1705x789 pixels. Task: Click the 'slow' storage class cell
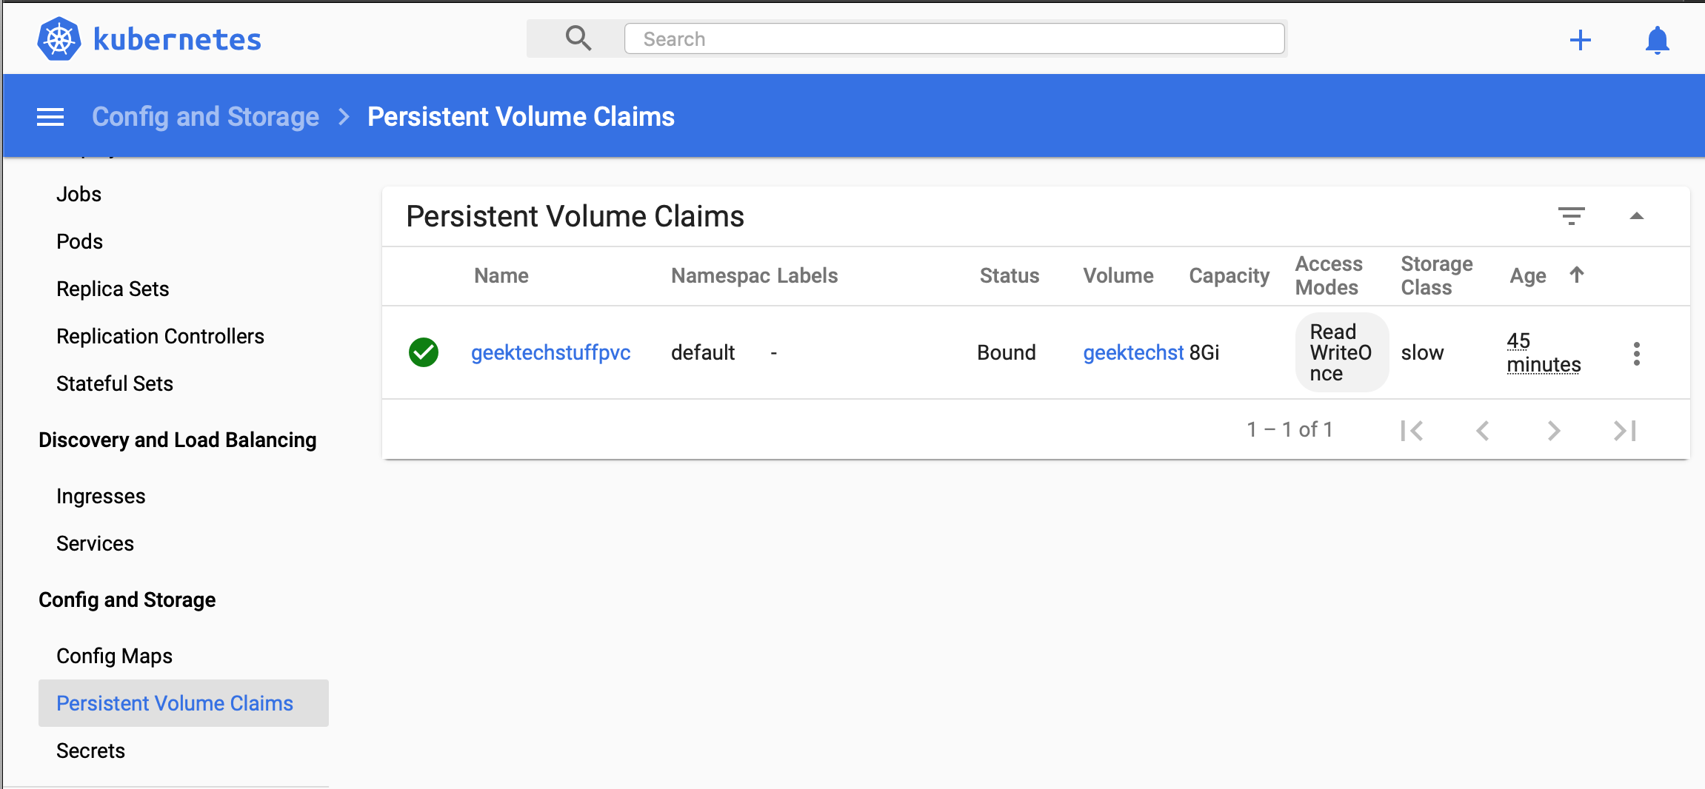tap(1422, 352)
